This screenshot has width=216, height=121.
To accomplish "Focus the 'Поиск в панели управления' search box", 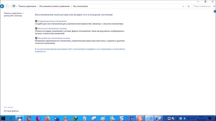I will click(x=202, y=6).
